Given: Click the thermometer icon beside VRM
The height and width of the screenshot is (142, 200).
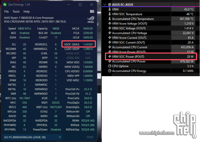Looking at the screenshot, I should 109,9.
